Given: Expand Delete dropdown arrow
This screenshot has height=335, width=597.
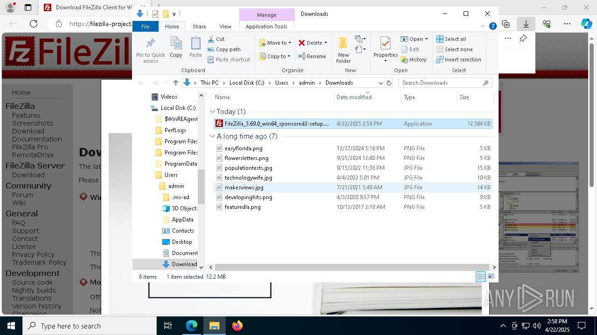Looking at the screenshot, I should 326,43.
